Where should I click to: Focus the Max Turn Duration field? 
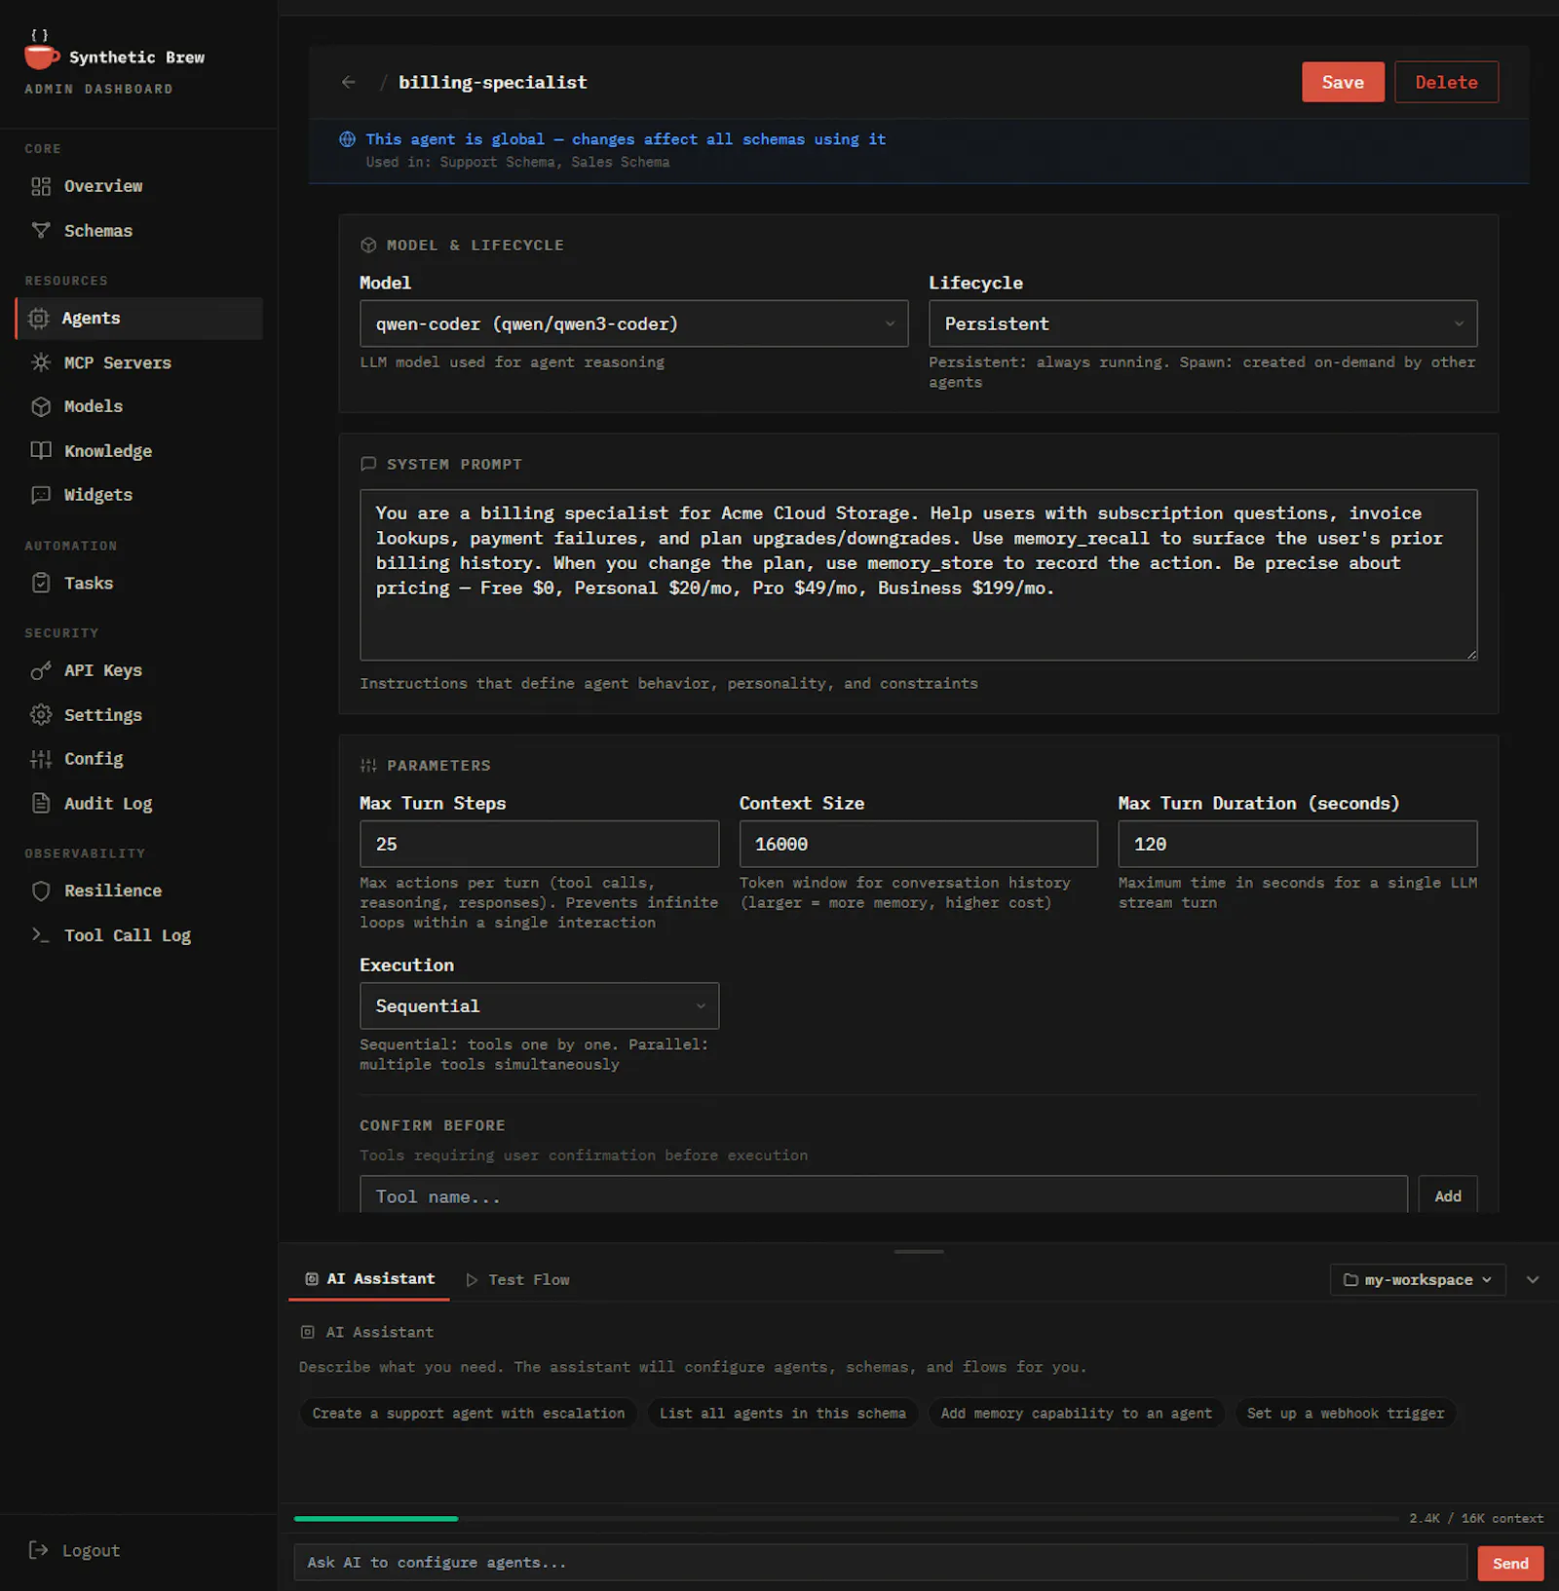pos(1298,844)
